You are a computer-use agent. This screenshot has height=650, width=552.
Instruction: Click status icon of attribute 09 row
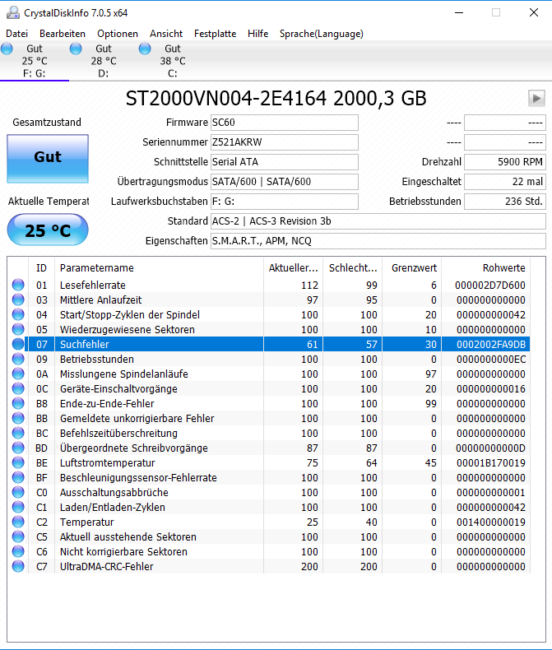point(18,359)
